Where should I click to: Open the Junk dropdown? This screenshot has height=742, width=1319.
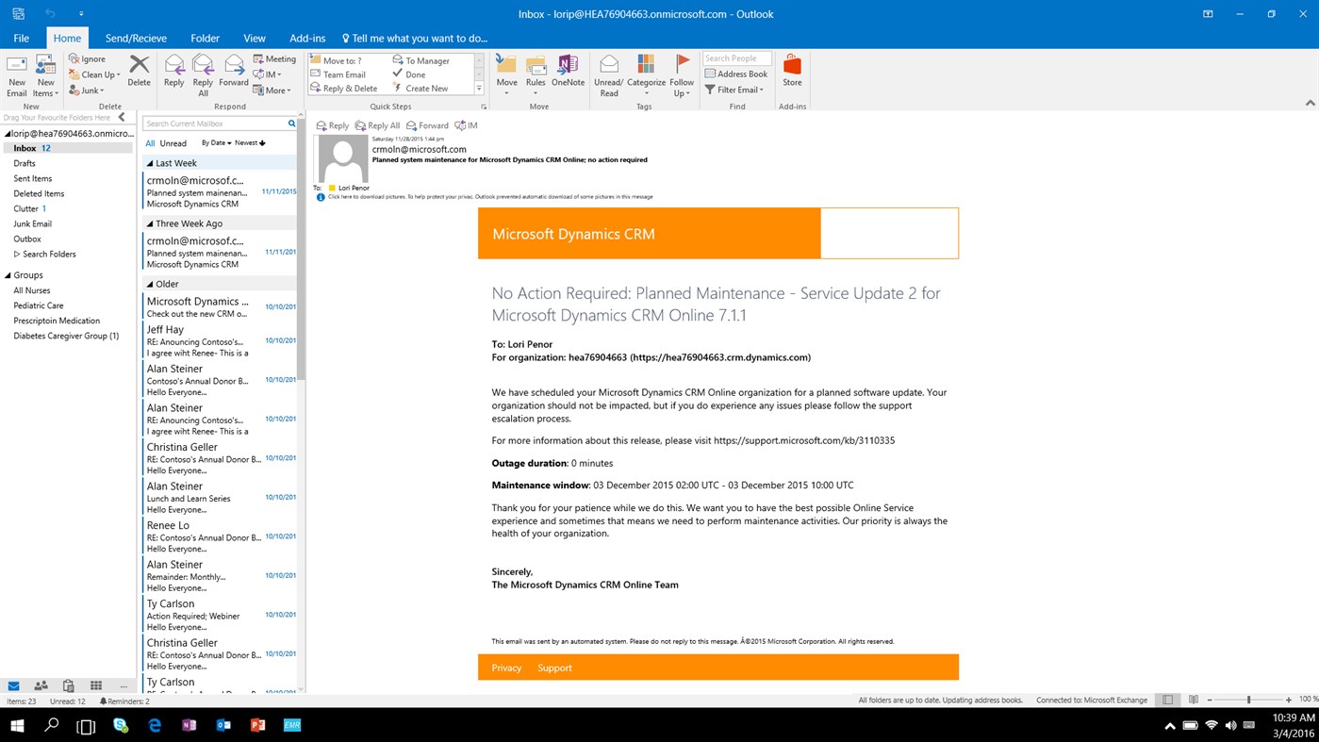tap(86, 91)
